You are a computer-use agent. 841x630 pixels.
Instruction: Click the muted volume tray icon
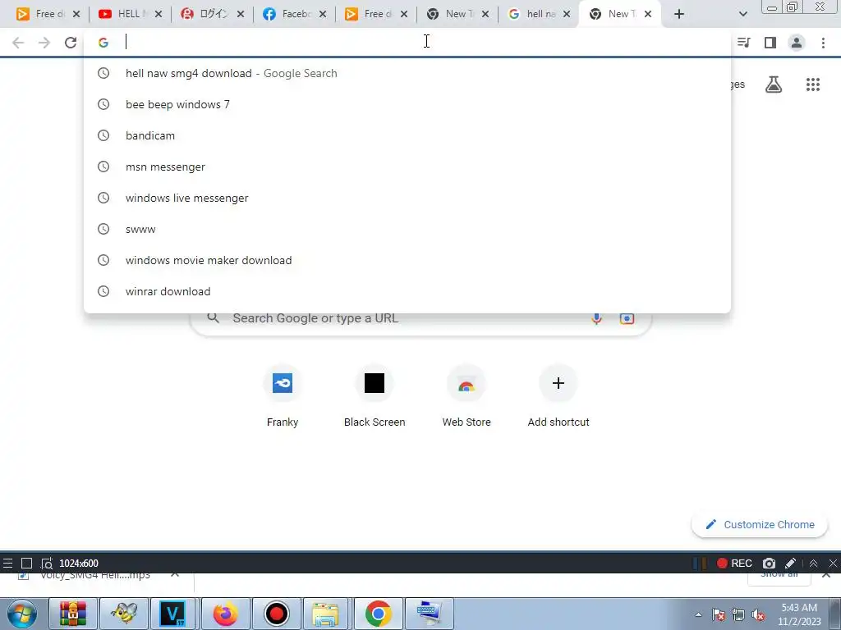758,615
